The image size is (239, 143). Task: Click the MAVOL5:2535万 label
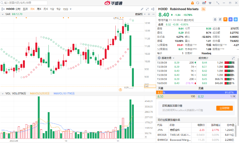[x=40, y=94]
